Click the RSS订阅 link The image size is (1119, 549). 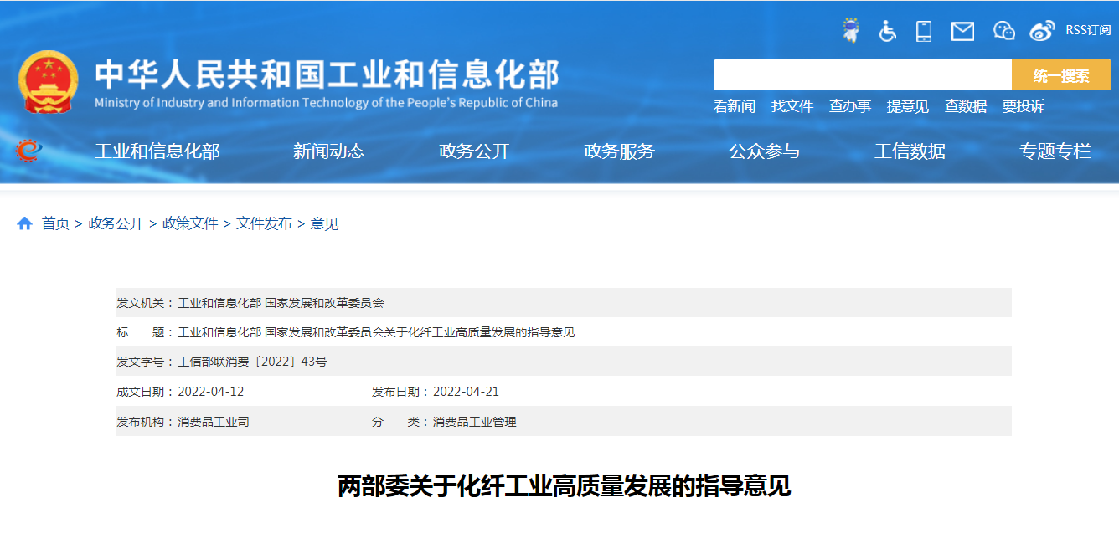pyautogui.click(x=1088, y=30)
